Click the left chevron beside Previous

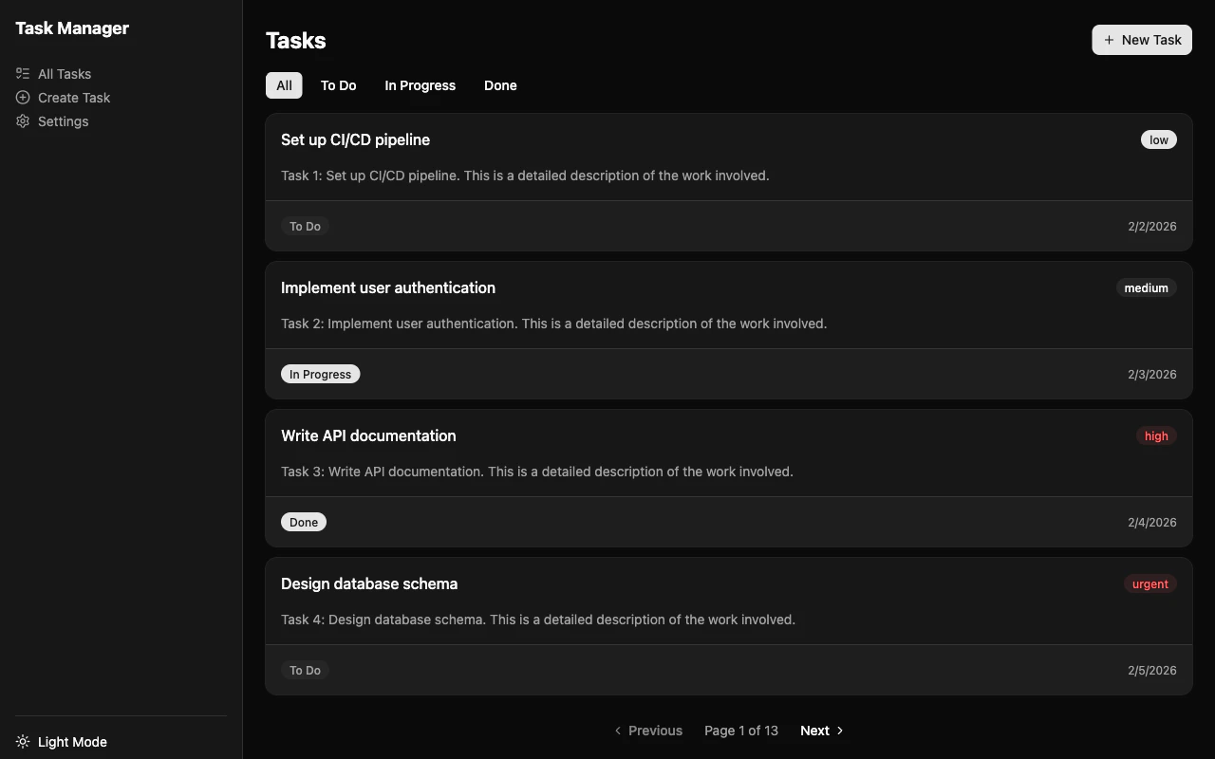(618, 731)
